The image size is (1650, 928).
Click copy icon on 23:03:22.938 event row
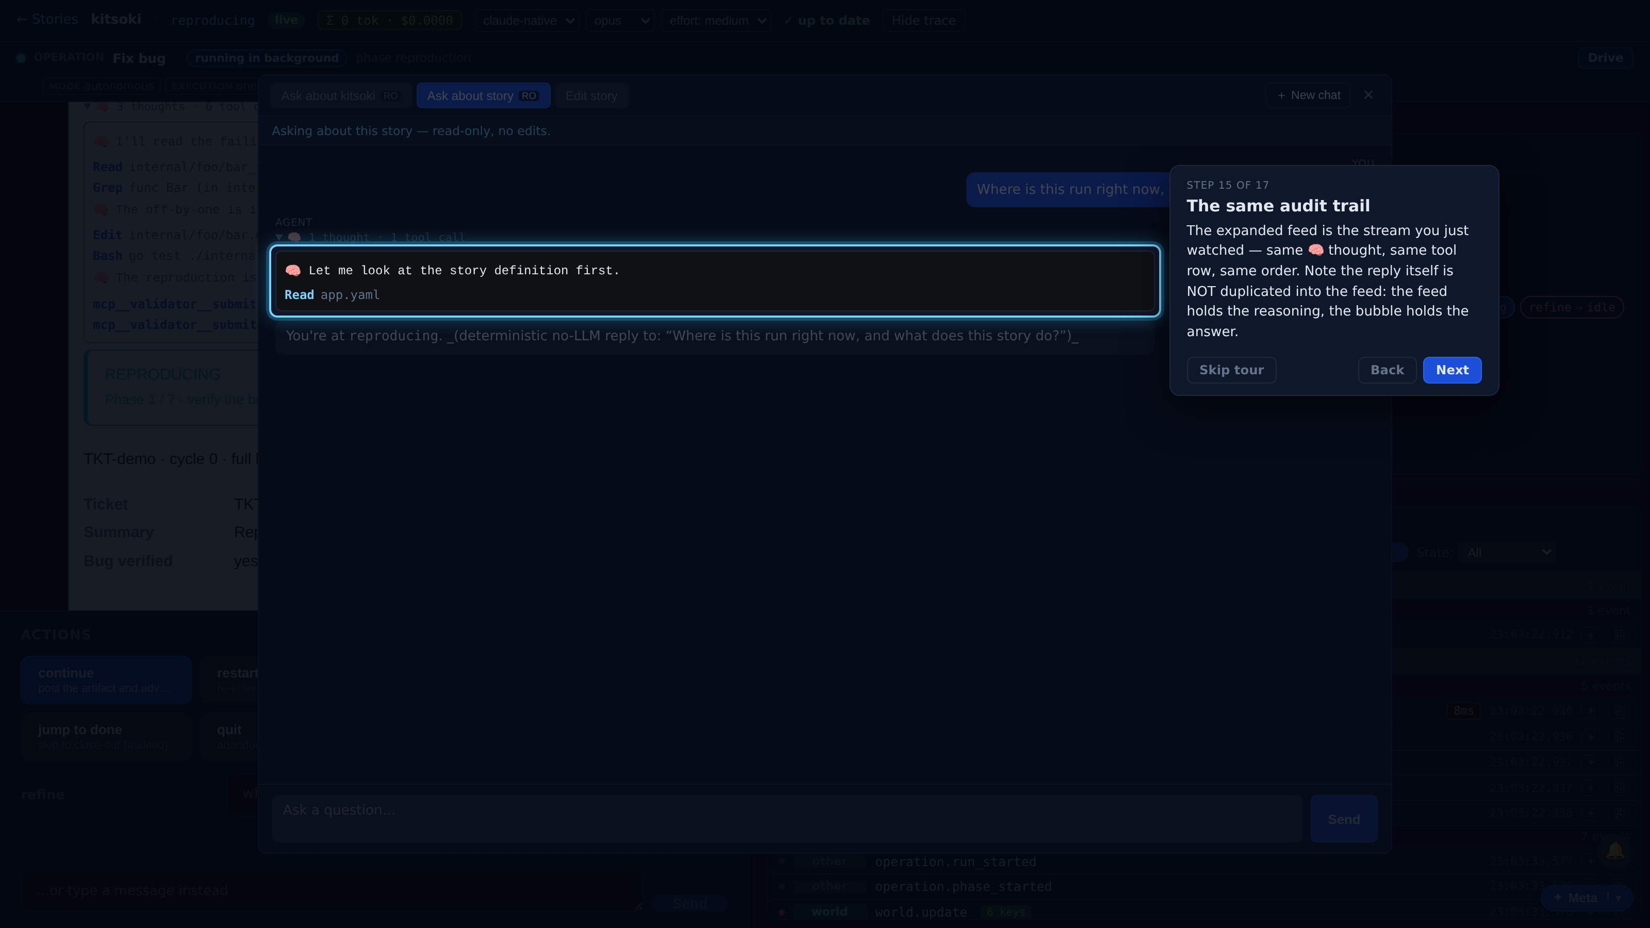[1618, 813]
